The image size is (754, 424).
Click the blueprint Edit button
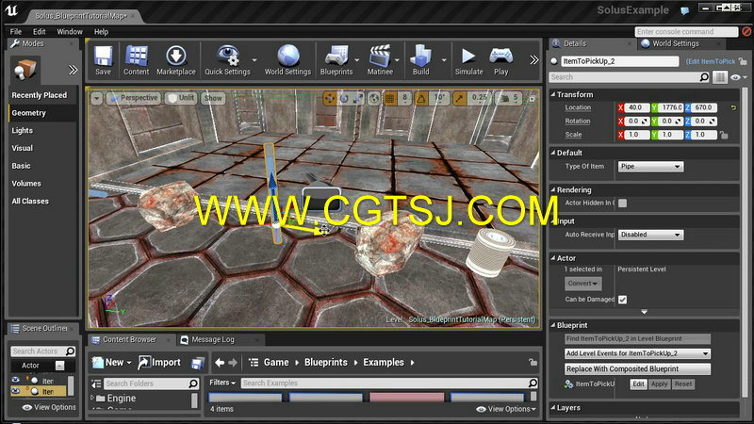638,383
